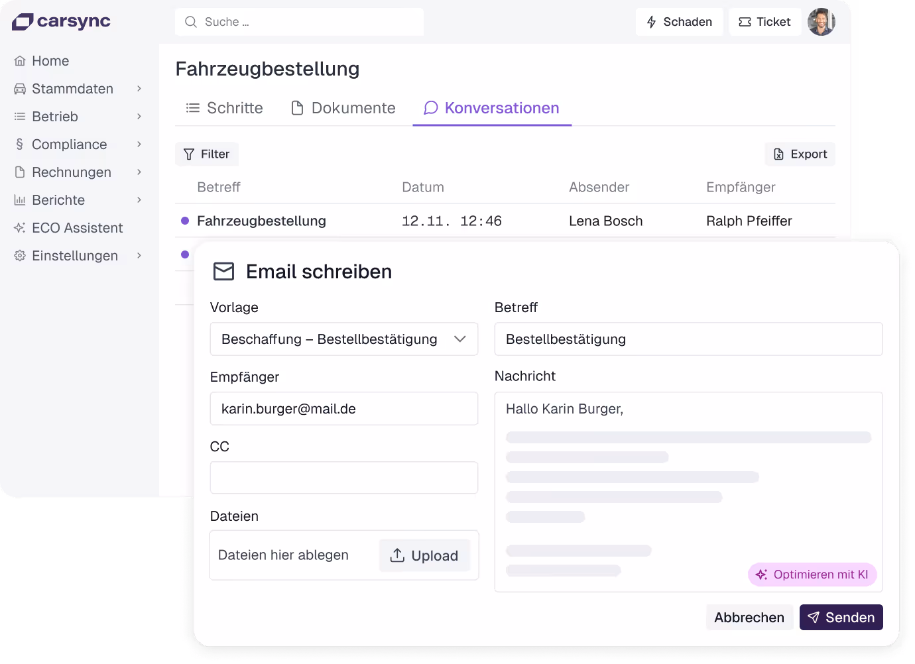Click the Datum column header
This screenshot has height=664, width=915.
pos(423,188)
